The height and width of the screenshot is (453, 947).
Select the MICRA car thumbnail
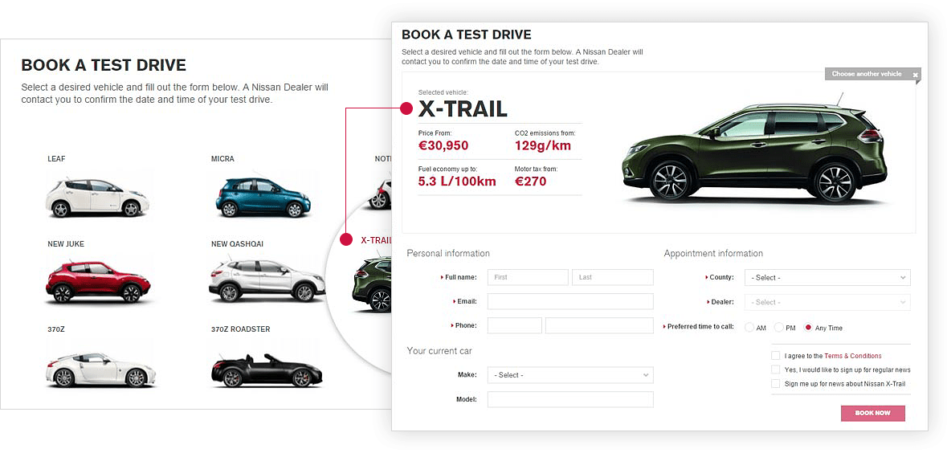263,197
